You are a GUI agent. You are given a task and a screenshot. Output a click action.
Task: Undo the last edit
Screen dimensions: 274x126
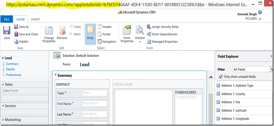(75, 27)
